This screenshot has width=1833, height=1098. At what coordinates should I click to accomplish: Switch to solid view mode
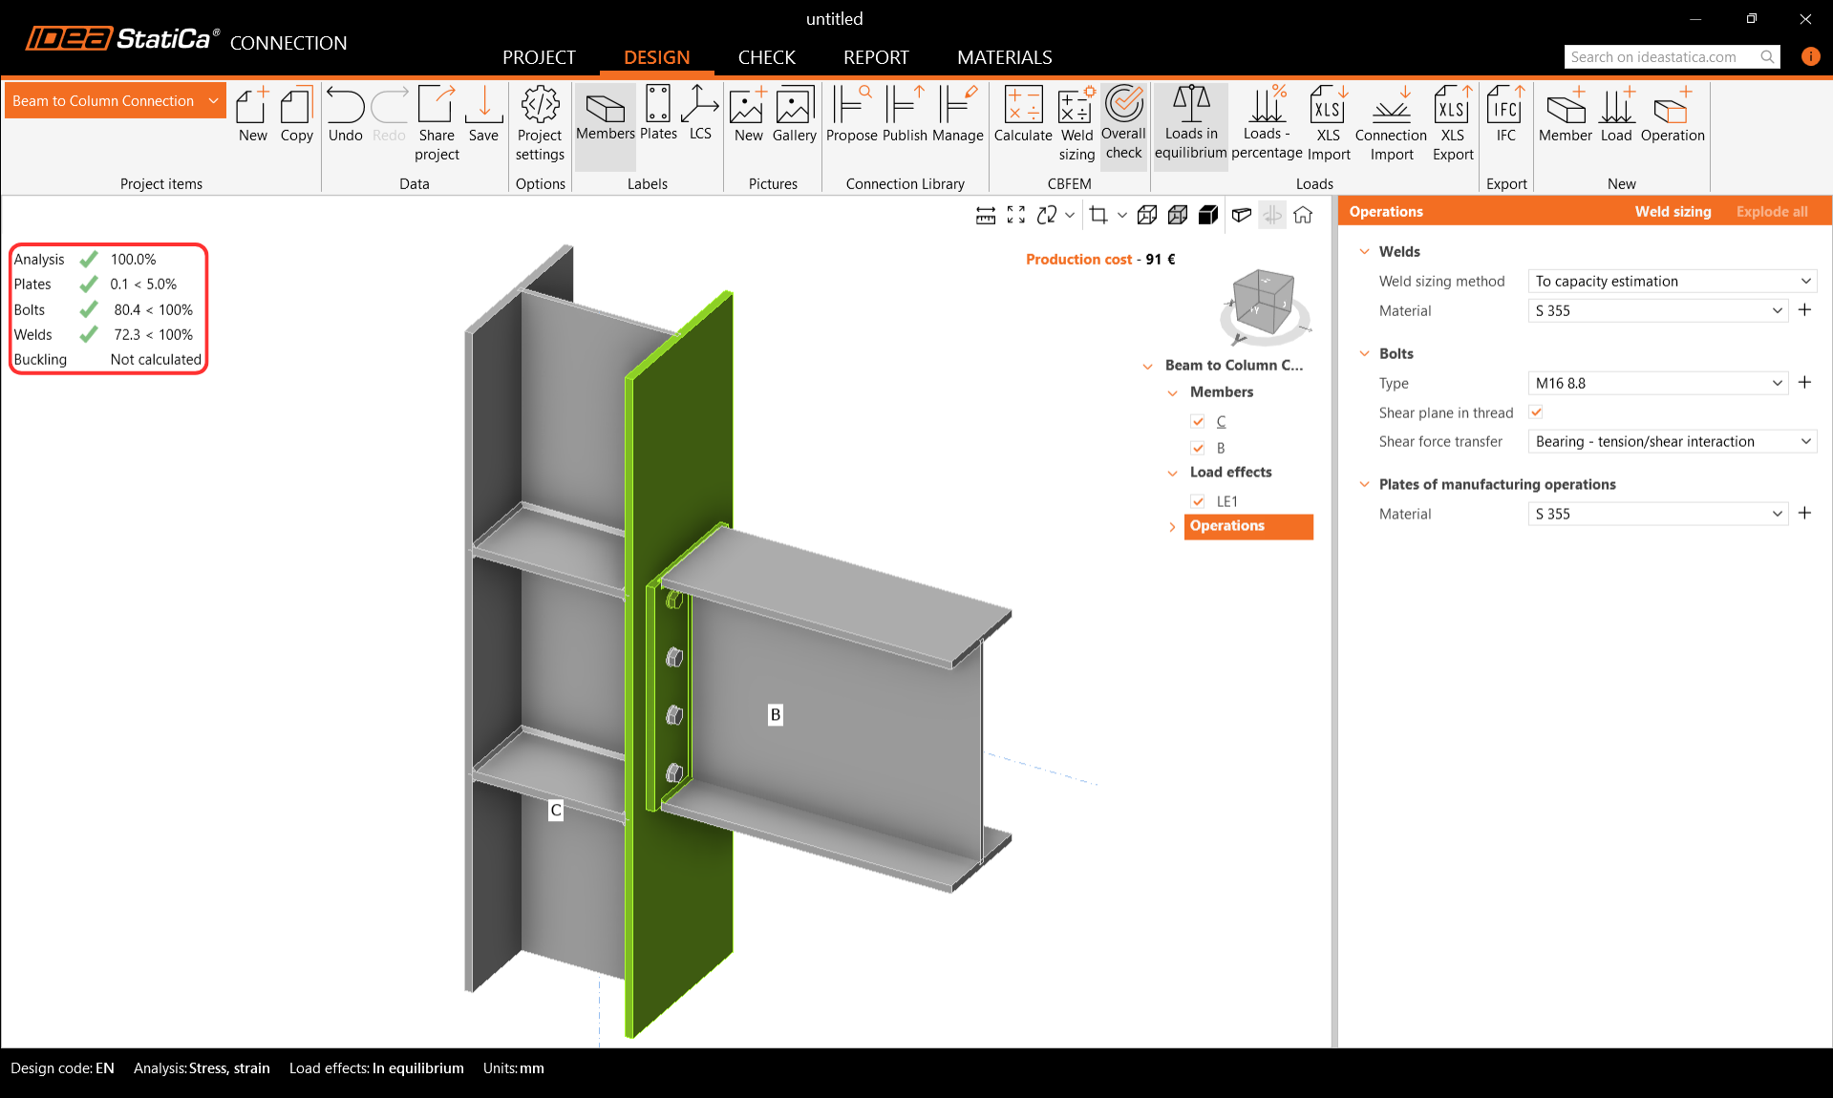point(1208,216)
